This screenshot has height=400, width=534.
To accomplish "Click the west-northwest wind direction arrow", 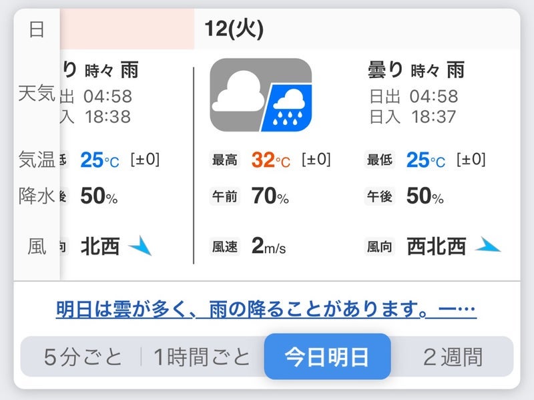I will pos(488,246).
